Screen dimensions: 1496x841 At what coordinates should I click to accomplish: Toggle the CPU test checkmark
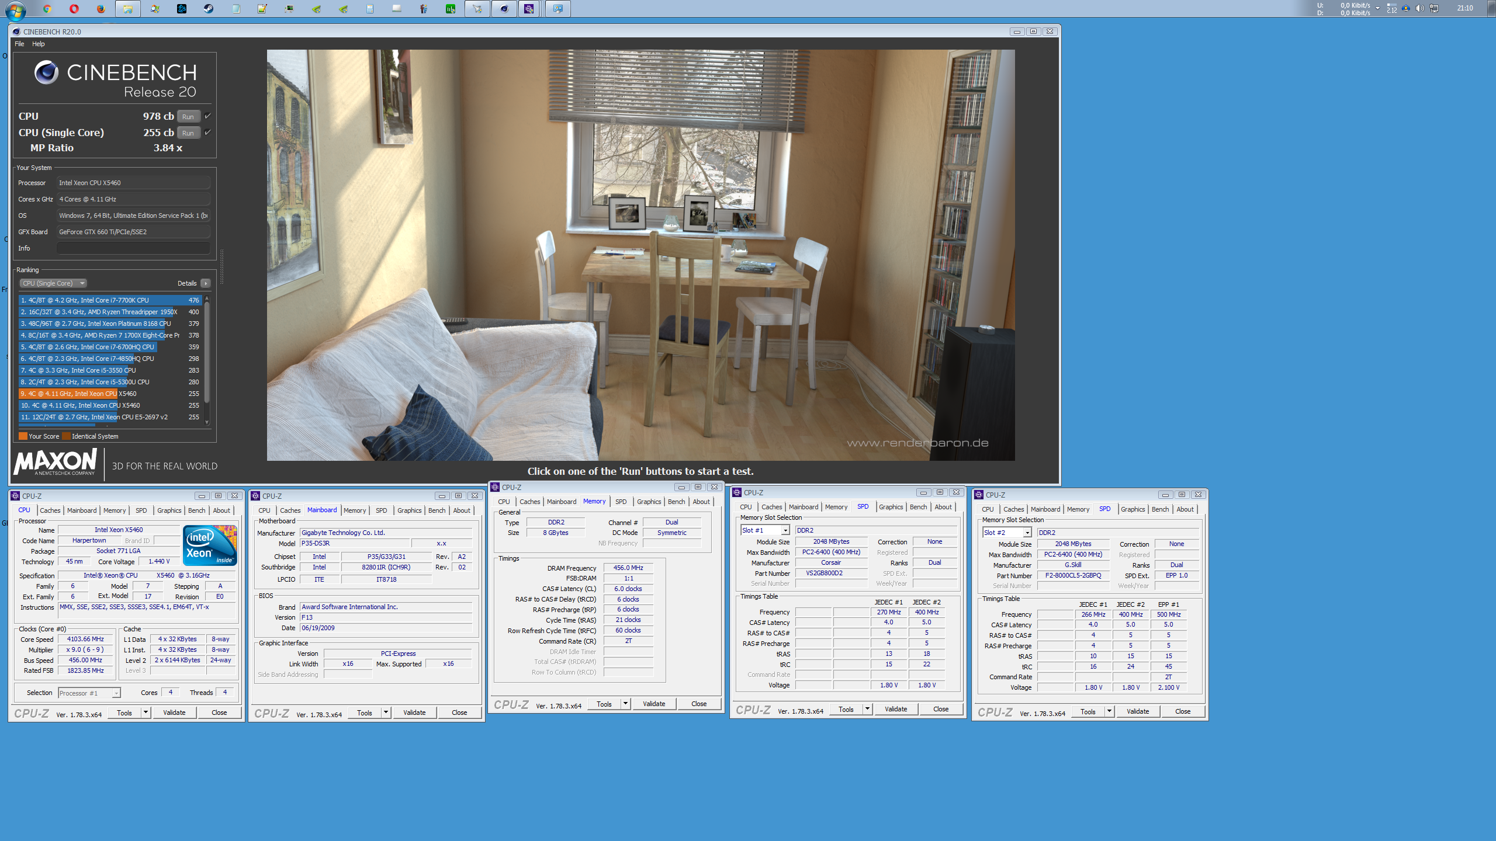coord(207,116)
